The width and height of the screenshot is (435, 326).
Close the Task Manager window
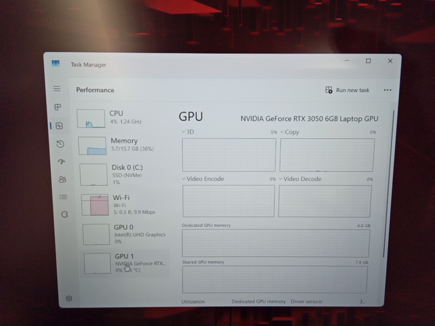tap(390, 61)
